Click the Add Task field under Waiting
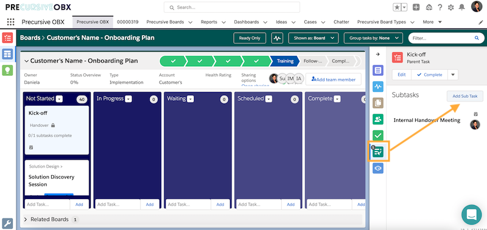 [x=188, y=205]
